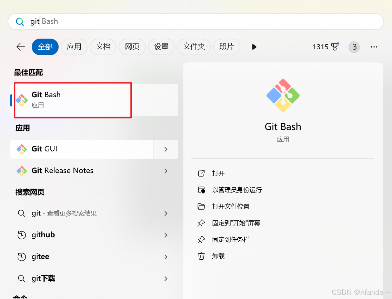Click the Git GUI app icon
This screenshot has height=299, width=392.
22,149
